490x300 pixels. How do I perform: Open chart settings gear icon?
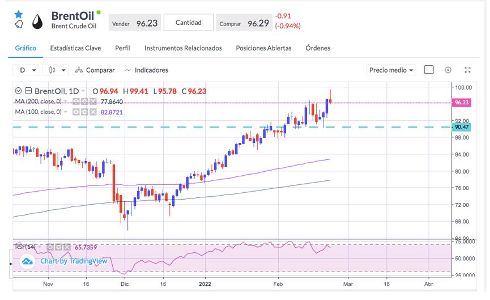point(448,70)
